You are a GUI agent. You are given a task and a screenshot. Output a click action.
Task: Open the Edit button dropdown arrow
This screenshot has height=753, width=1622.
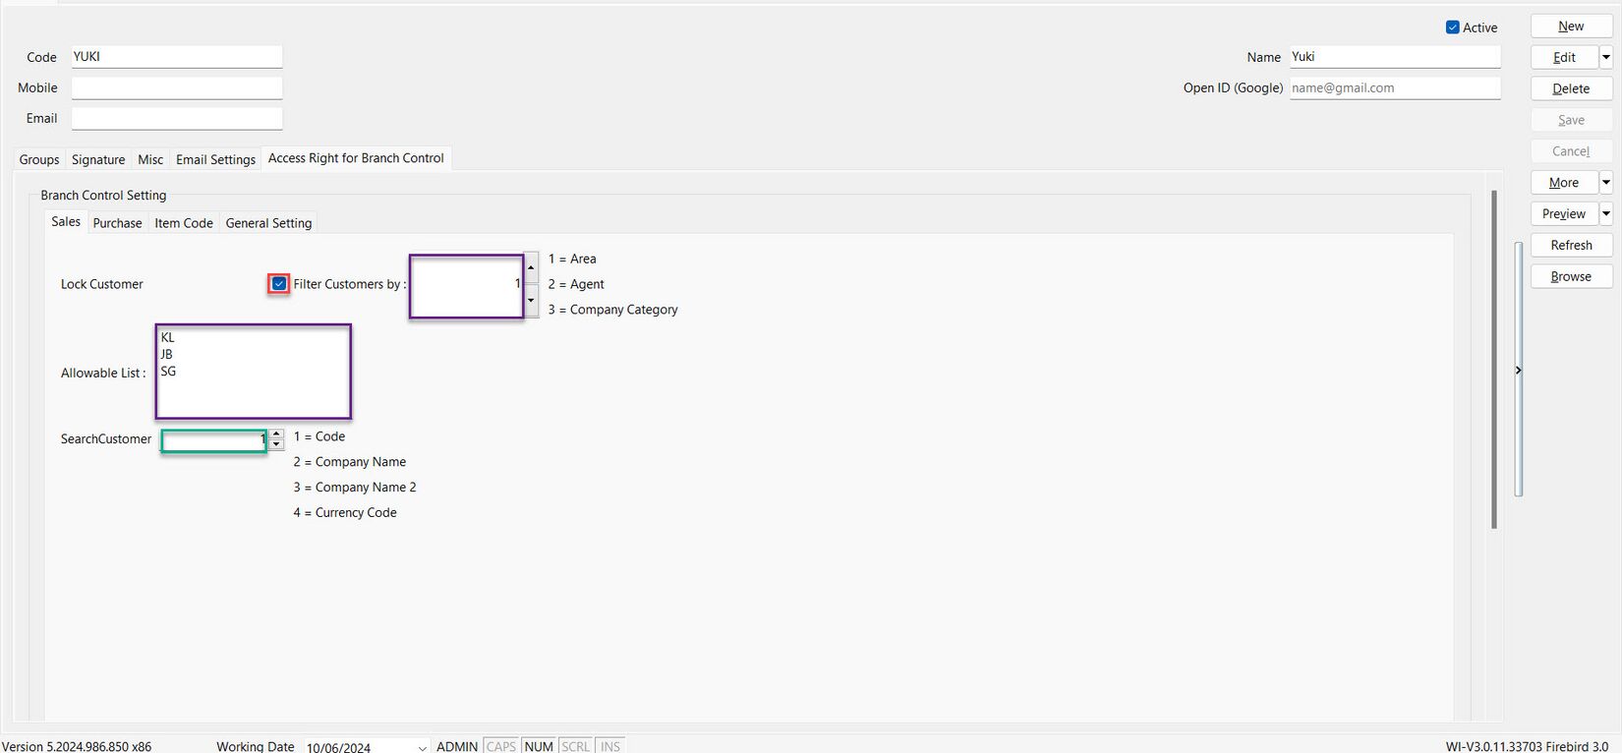(1606, 57)
